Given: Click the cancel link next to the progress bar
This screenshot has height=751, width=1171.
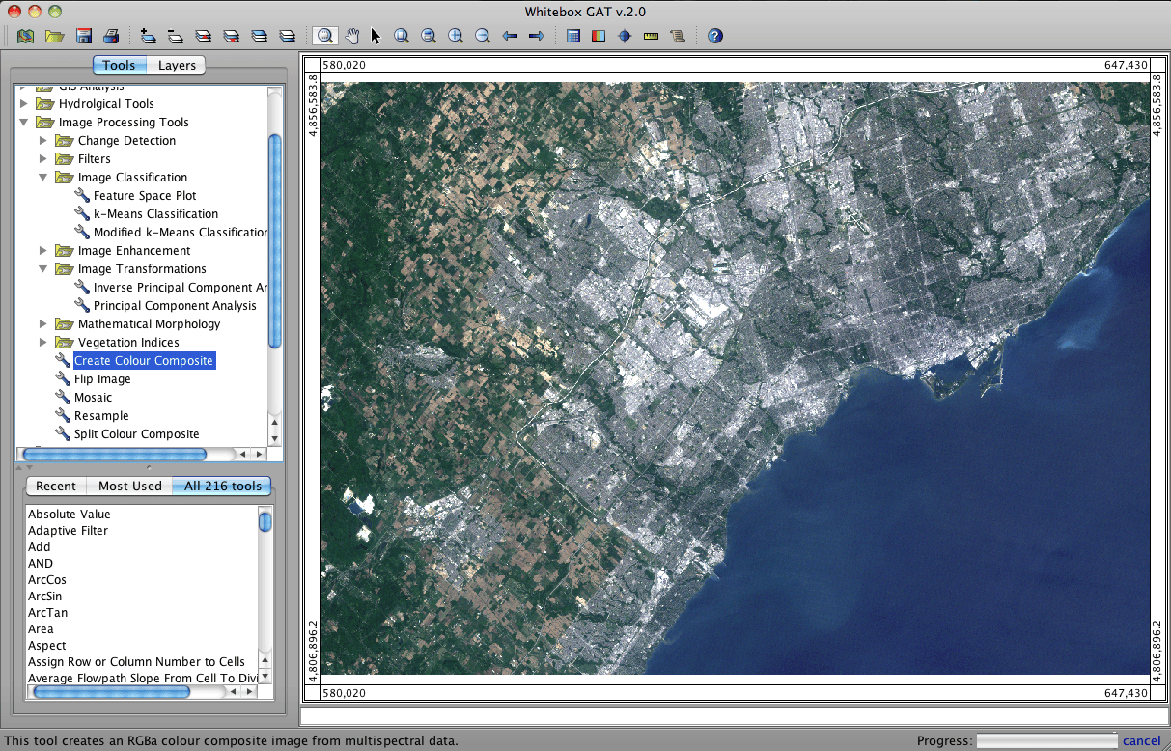Looking at the screenshot, I should (x=1142, y=739).
